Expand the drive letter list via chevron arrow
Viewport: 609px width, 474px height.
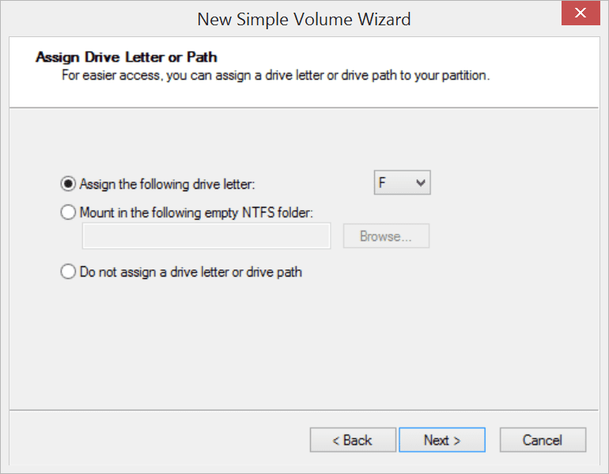click(x=421, y=182)
